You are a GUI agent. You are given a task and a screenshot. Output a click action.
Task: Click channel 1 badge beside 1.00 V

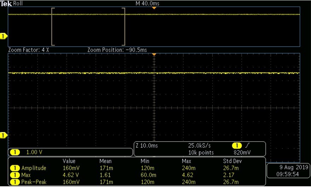[x=15, y=152]
